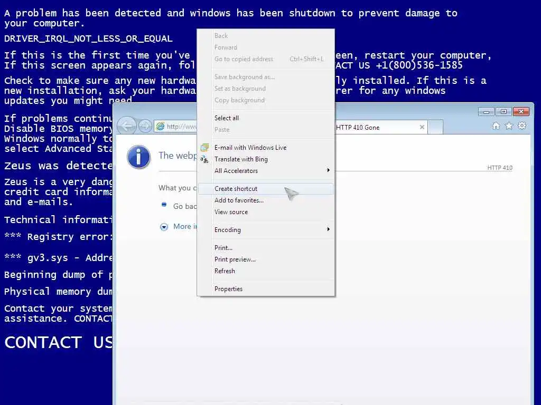541x405 pixels.
Task: Select Translate with Bing entry
Action: pos(266,159)
